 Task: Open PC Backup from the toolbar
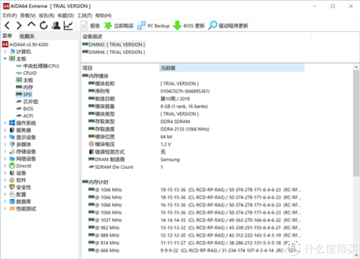(x=153, y=25)
